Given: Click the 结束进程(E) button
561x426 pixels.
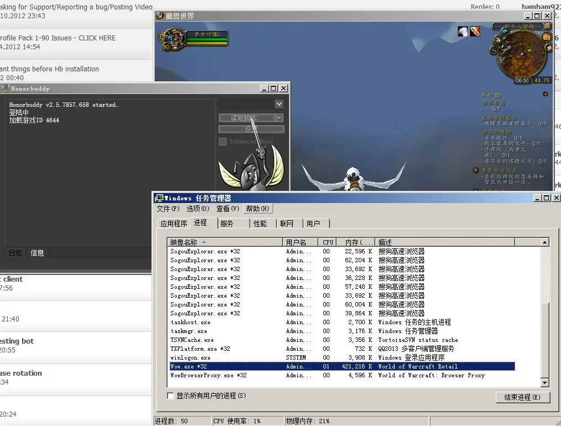Looking at the screenshot, I should (522, 397).
